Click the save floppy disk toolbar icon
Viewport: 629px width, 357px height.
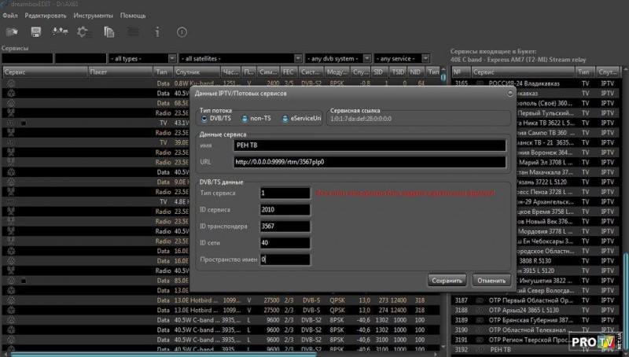pyautogui.click(x=35, y=32)
